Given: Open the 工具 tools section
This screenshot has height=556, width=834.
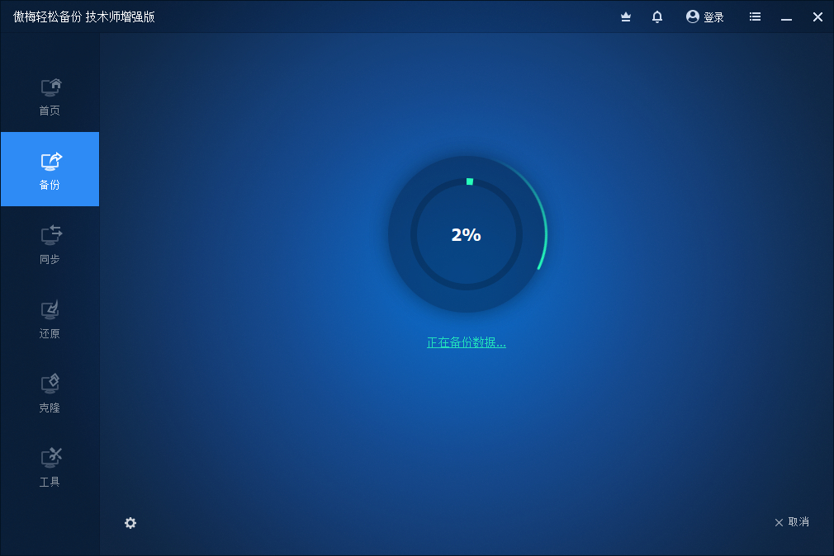Looking at the screenshot, I should click(x=50, y=458).
